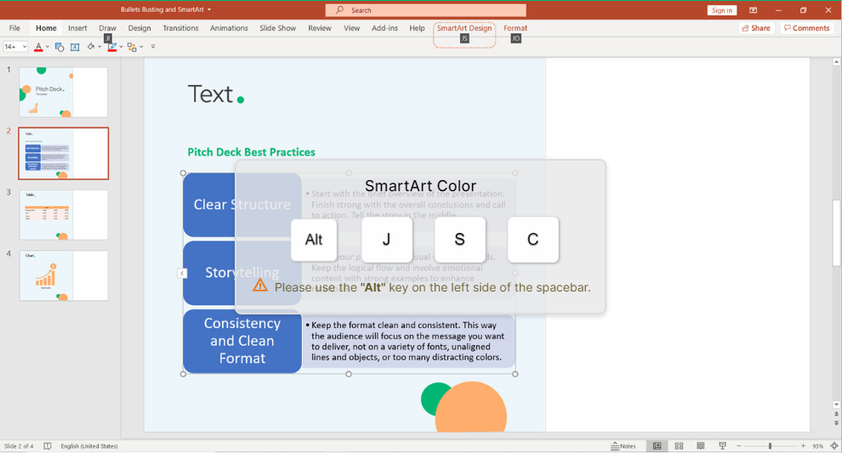The image size is (842, 453).
Task: Click the ribbon display options icon
Action: 754,10
